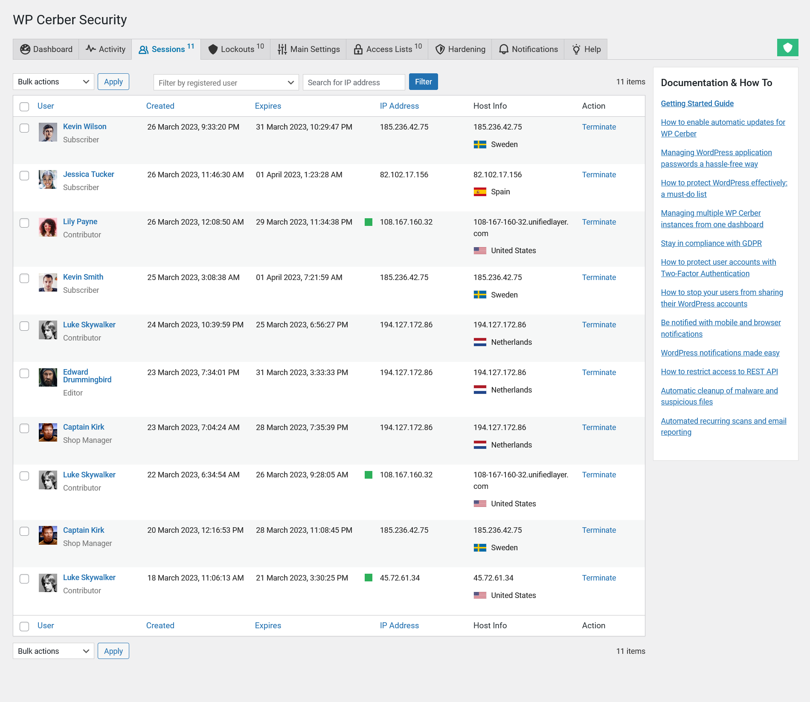This screenshot has height=702, width=810.
Task: Select the checkbox for Lily Payne's session
Action: [x=24, y=223]
